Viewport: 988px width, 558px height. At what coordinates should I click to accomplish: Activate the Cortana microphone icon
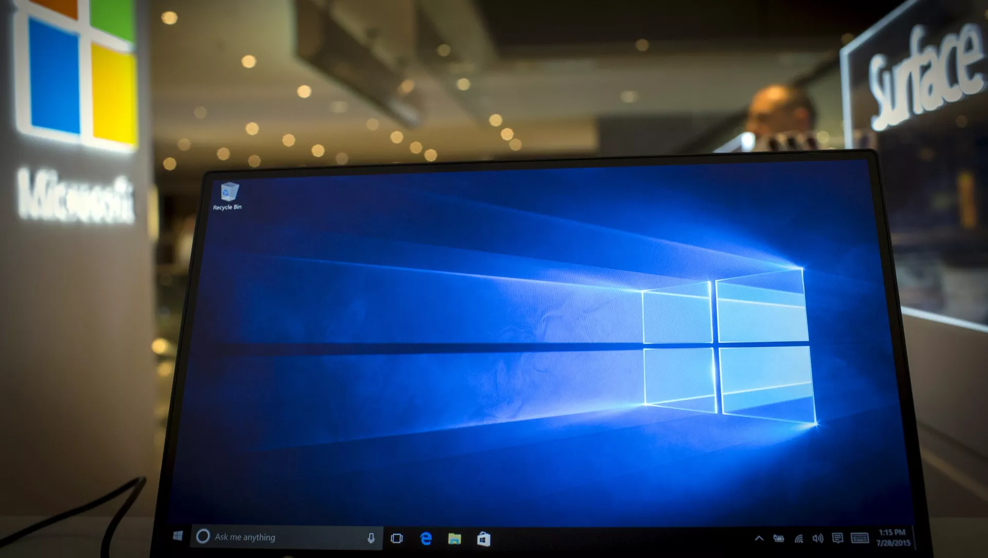click(371, 538)
